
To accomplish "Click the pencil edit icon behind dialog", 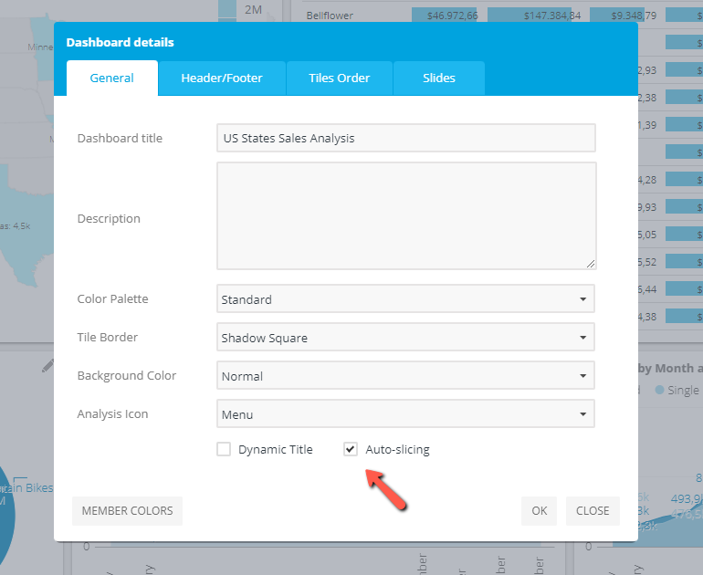I will tap(47, 366).
